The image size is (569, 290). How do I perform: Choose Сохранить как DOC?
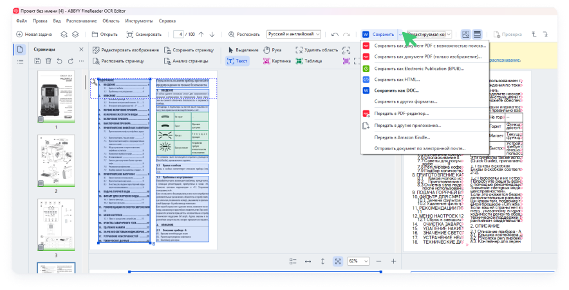425,90
